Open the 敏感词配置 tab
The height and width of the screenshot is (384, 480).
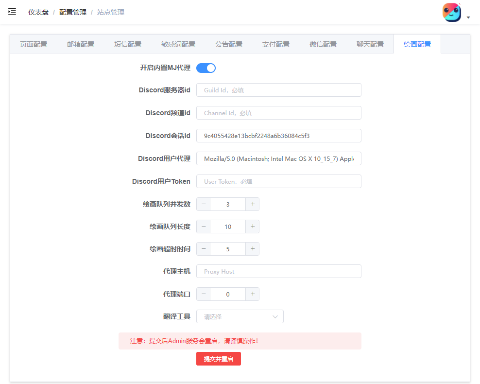click(178, 44)
